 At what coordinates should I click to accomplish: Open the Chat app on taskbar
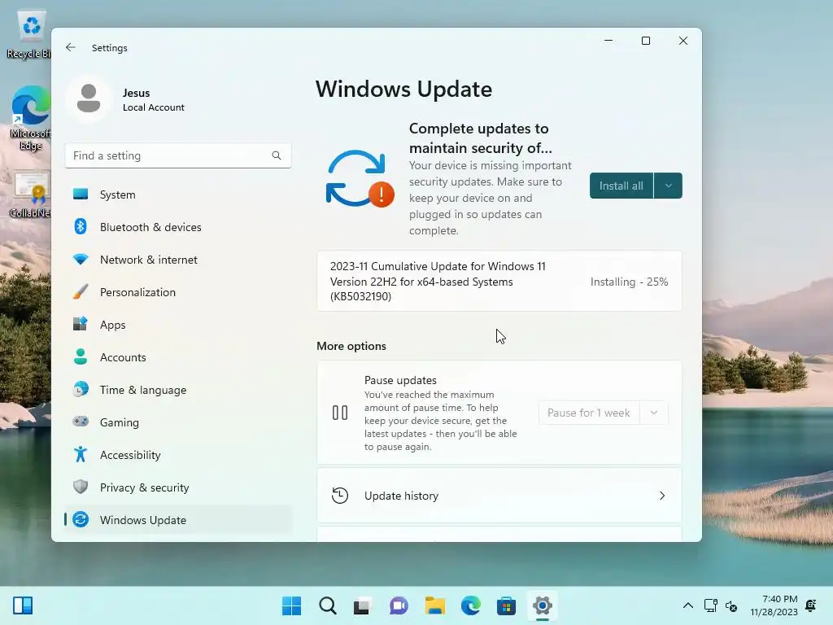click(x=399, y=605)
